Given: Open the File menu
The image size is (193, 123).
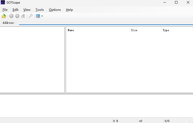Looking at the screenshot, I should [x=5, y=10].
